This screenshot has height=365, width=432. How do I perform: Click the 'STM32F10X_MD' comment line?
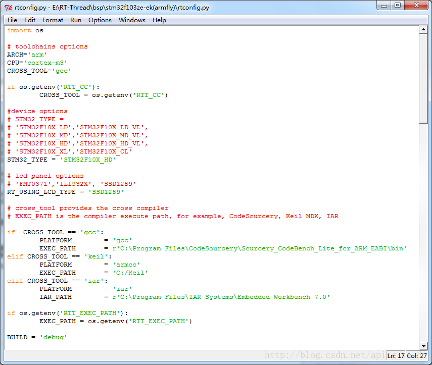point(77,135)
